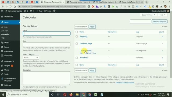This screenshot has height=97, width=172.
Task: Switch to the Social Media Tools browser tab
Action: [x=131, y=2]
